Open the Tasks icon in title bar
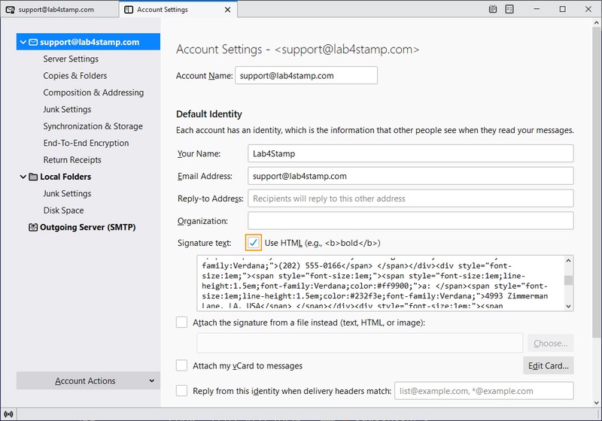 coord(509,9)
